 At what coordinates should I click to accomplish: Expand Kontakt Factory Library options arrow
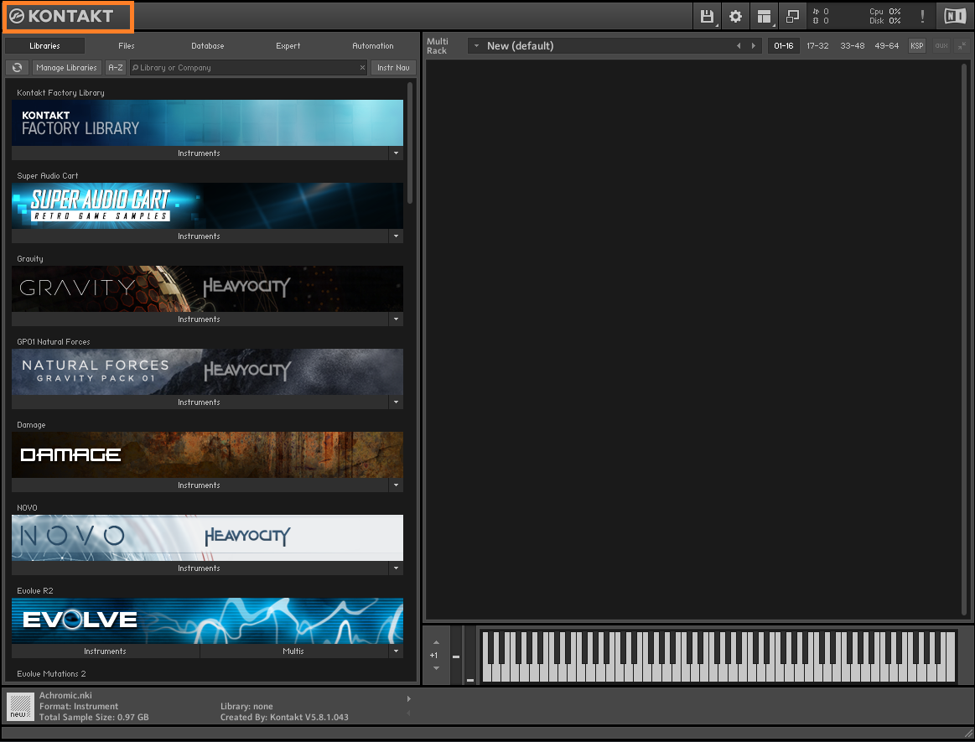coord(396,153)
